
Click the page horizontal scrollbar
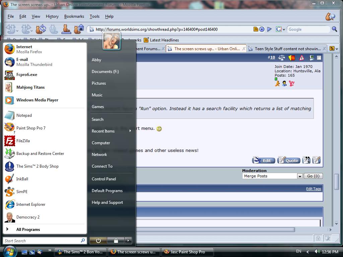[x=215, y=230]
